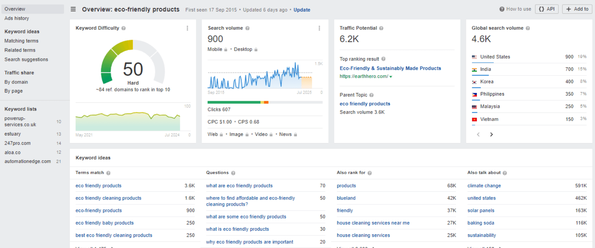Open Matching terms in the sidebar
The height and width of the screenshot is (248, 595).
point(21,41)
